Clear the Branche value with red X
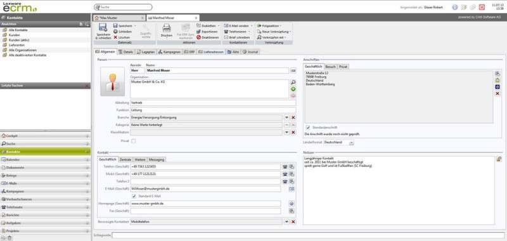This screenshot has height=241, width=507. tap(293, 117)
